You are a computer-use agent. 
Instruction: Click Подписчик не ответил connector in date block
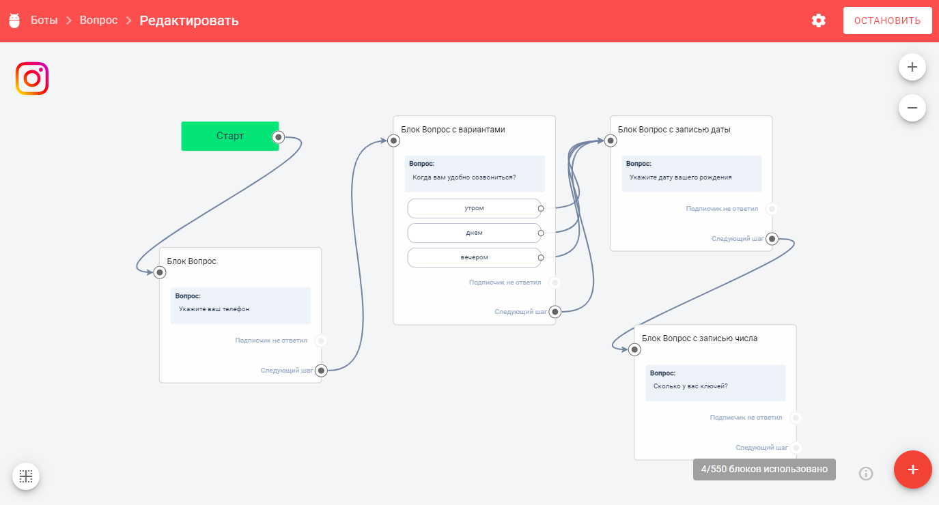[x=771, y=209]
